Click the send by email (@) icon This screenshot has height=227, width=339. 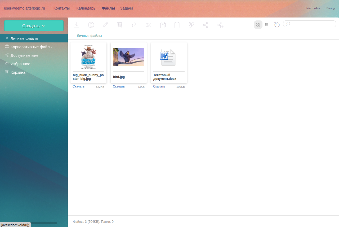click(x=91, y=25)
